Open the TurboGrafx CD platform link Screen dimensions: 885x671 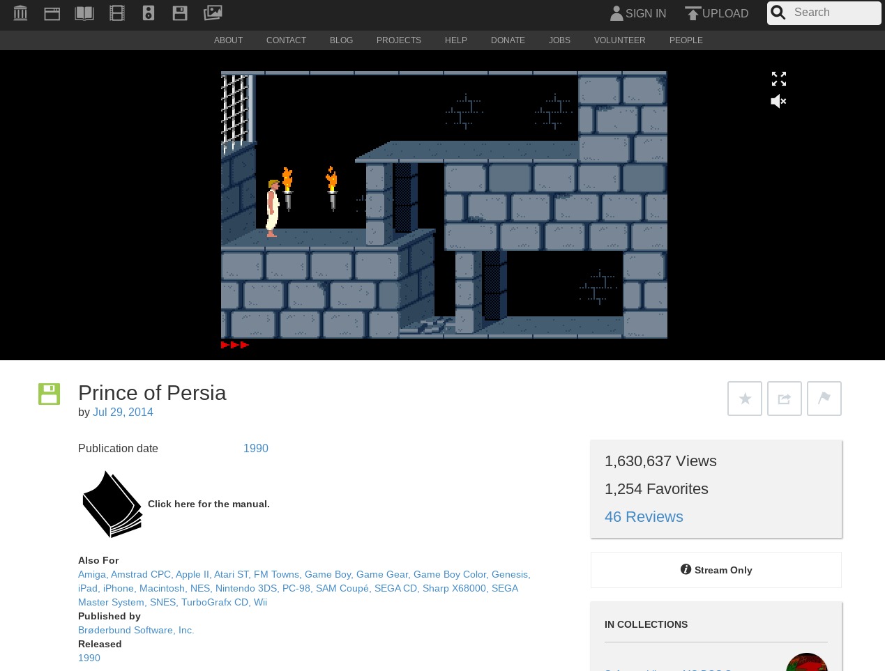215,602
